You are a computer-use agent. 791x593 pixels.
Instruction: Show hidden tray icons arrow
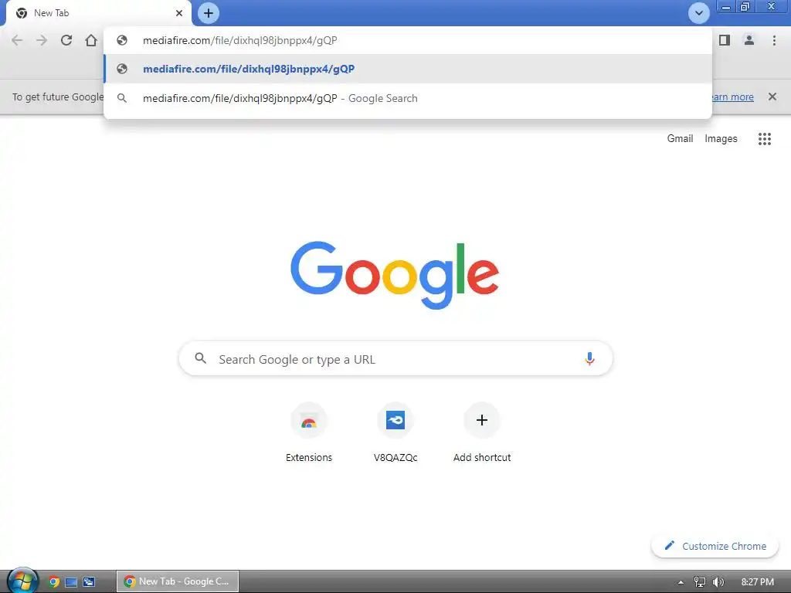click(x=681, y=582)
